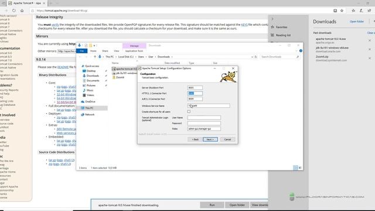Cancel the Tomcat setup wizard
Image resolution: width=375 pixels, height=211 pixels.
[227, 139]
